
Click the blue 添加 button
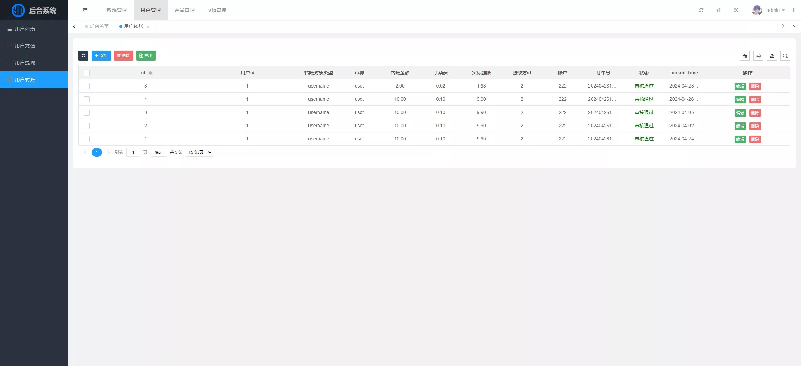pos(101,56)
